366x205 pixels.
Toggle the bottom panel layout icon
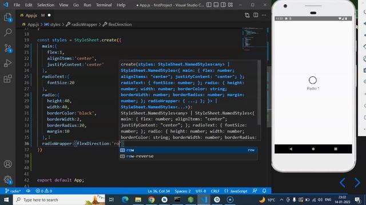click(x=216, y=5)
